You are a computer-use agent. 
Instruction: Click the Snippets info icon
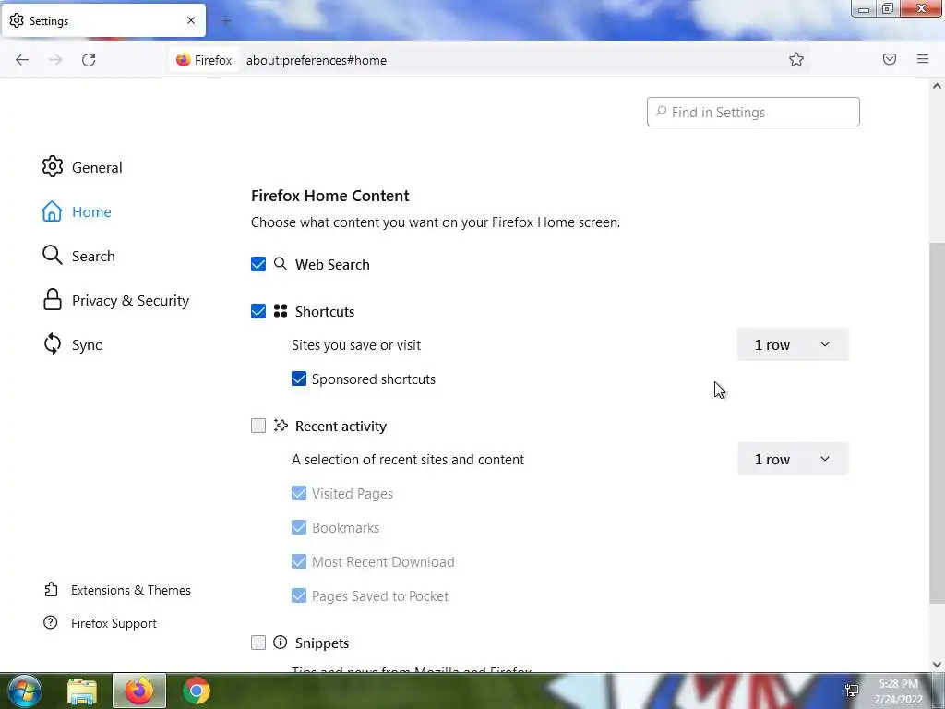(x=281, y=643)
